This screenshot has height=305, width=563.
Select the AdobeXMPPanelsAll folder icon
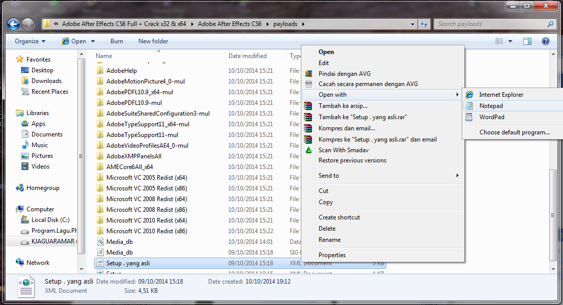coord(100,156)
